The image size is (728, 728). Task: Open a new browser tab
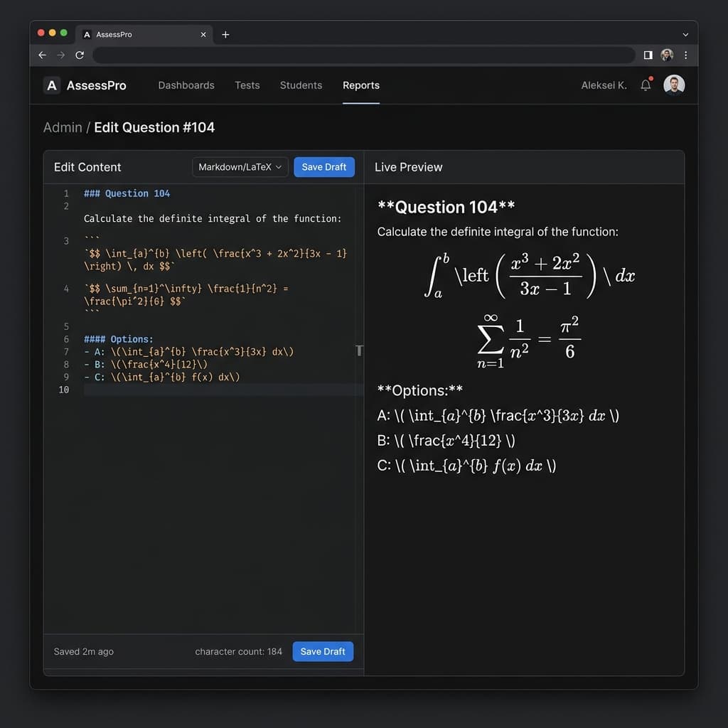click(x=225, y=35)
